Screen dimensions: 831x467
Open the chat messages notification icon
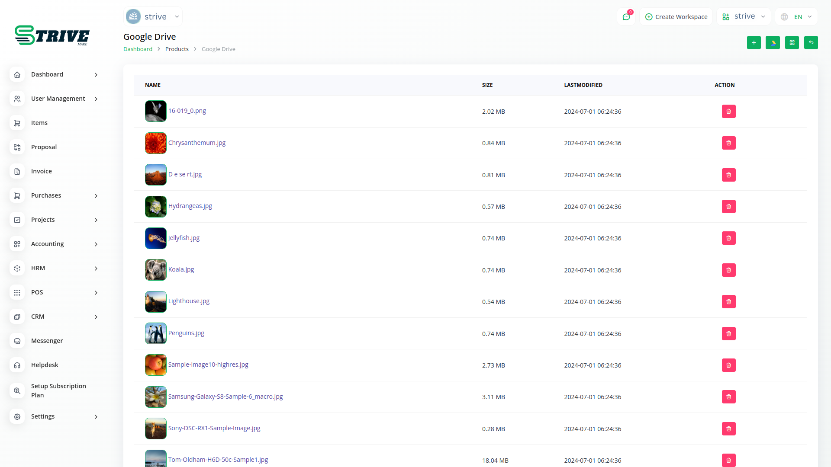[x=626, y=17]
